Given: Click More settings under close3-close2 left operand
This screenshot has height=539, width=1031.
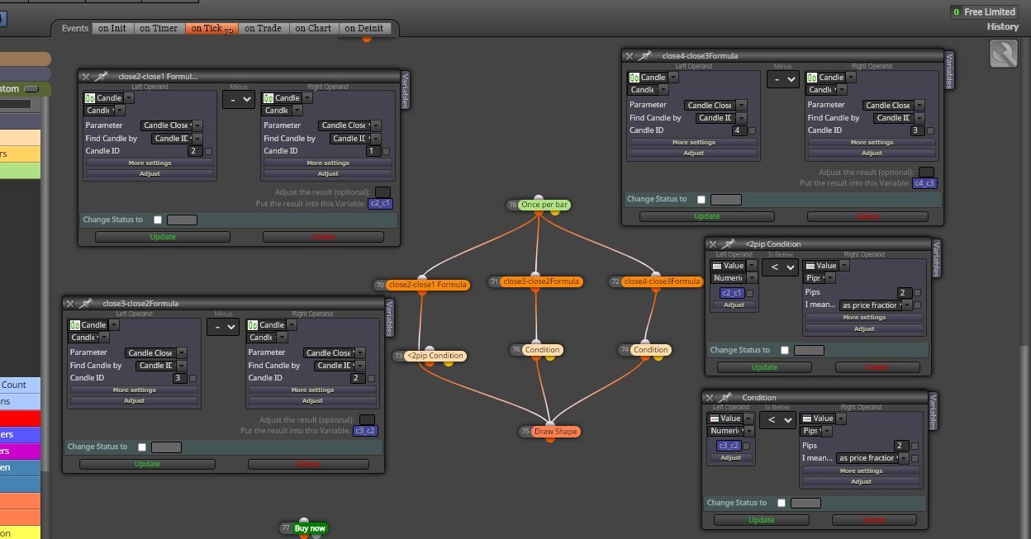Looking at the screenshot, I should [x=134, y=390].
